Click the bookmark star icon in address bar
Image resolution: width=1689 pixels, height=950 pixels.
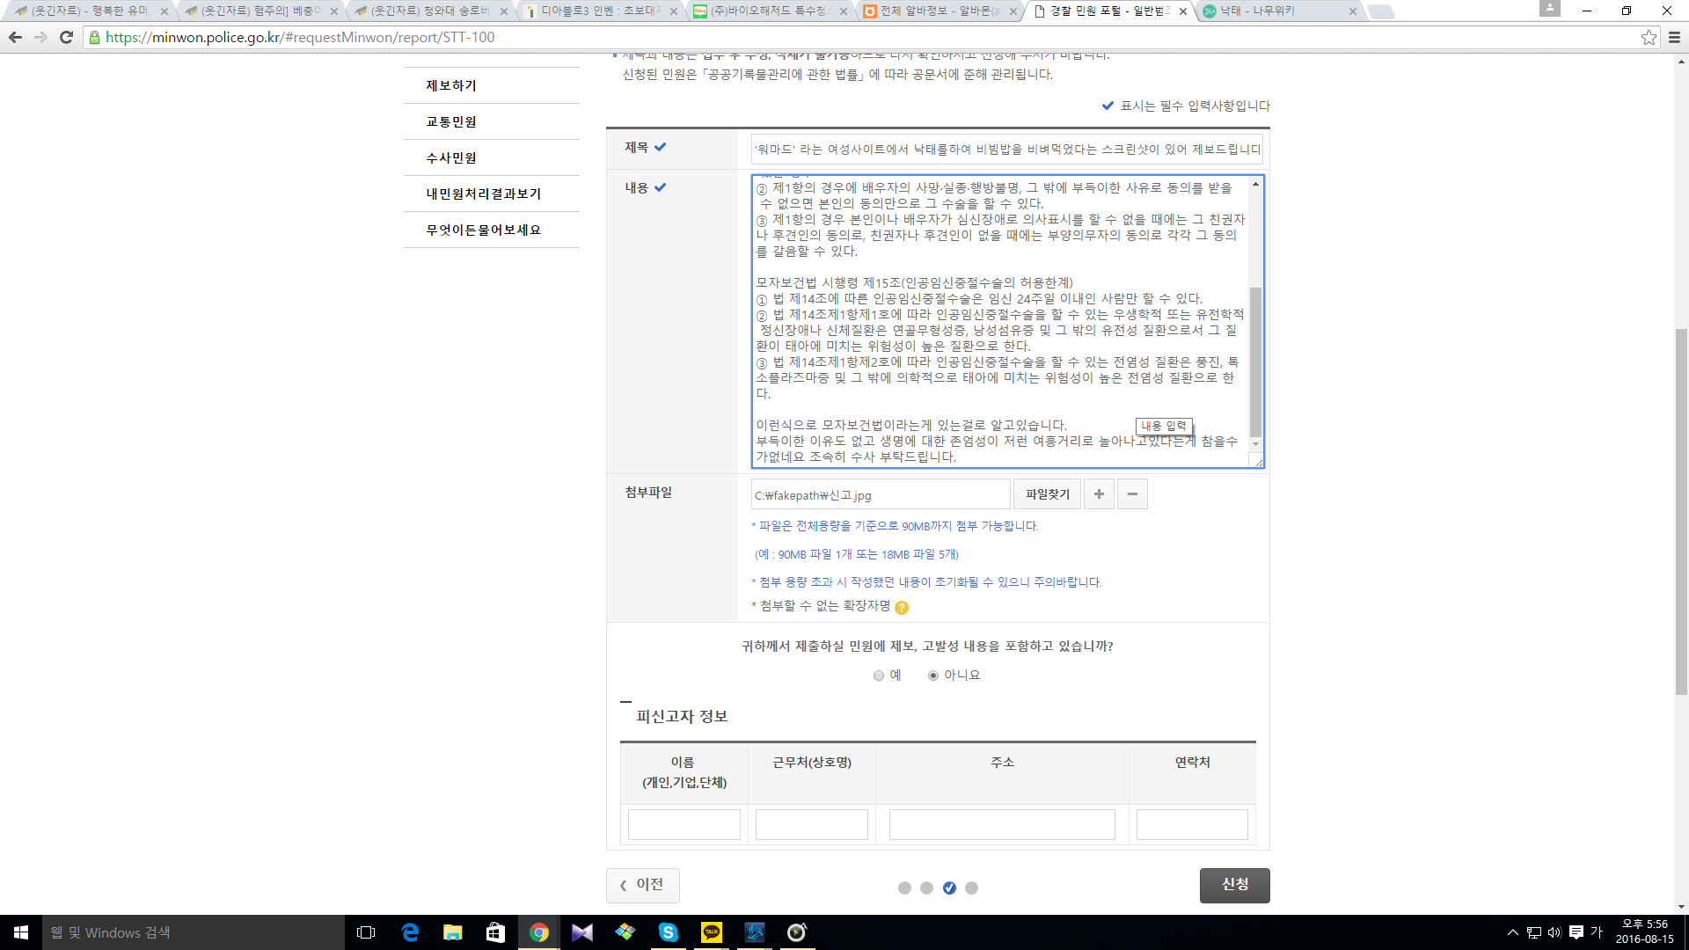[x=1649, y=37]
